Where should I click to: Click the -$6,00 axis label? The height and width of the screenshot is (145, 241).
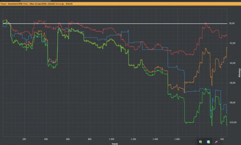point(232,83)
